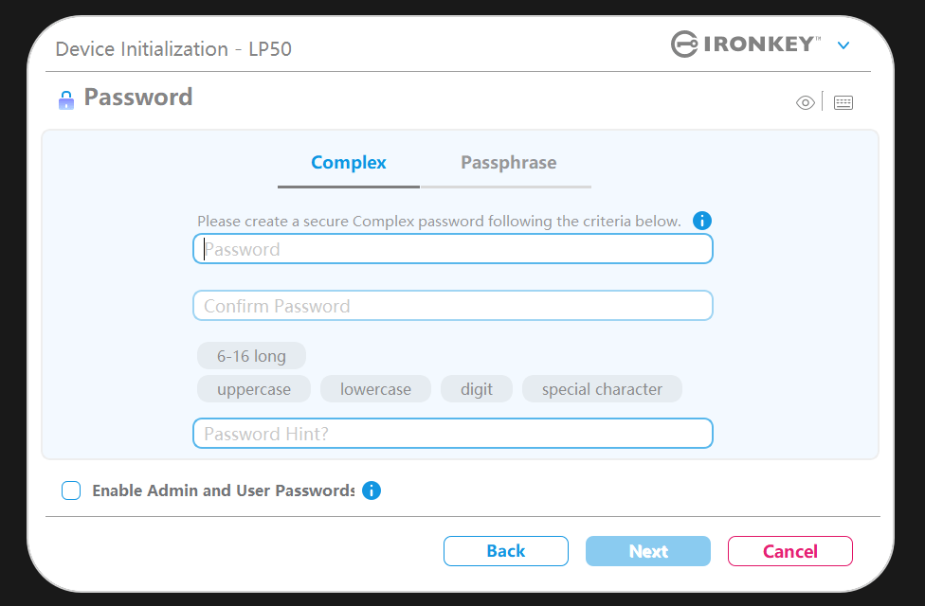Click the IronKey logo
Image resolution: width=925 pixels, height=606 pixels.
[745, 45]
